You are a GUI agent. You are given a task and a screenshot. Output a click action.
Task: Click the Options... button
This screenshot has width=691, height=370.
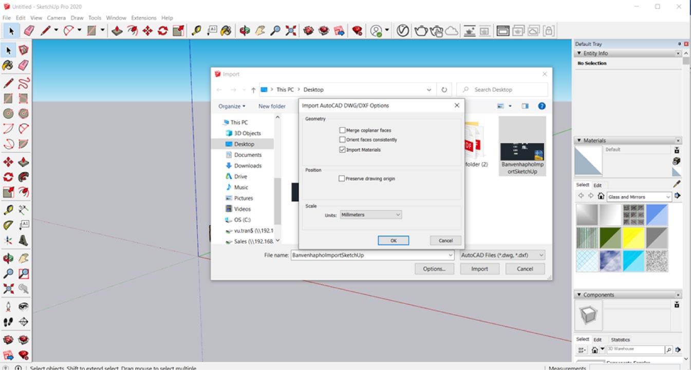434,269
